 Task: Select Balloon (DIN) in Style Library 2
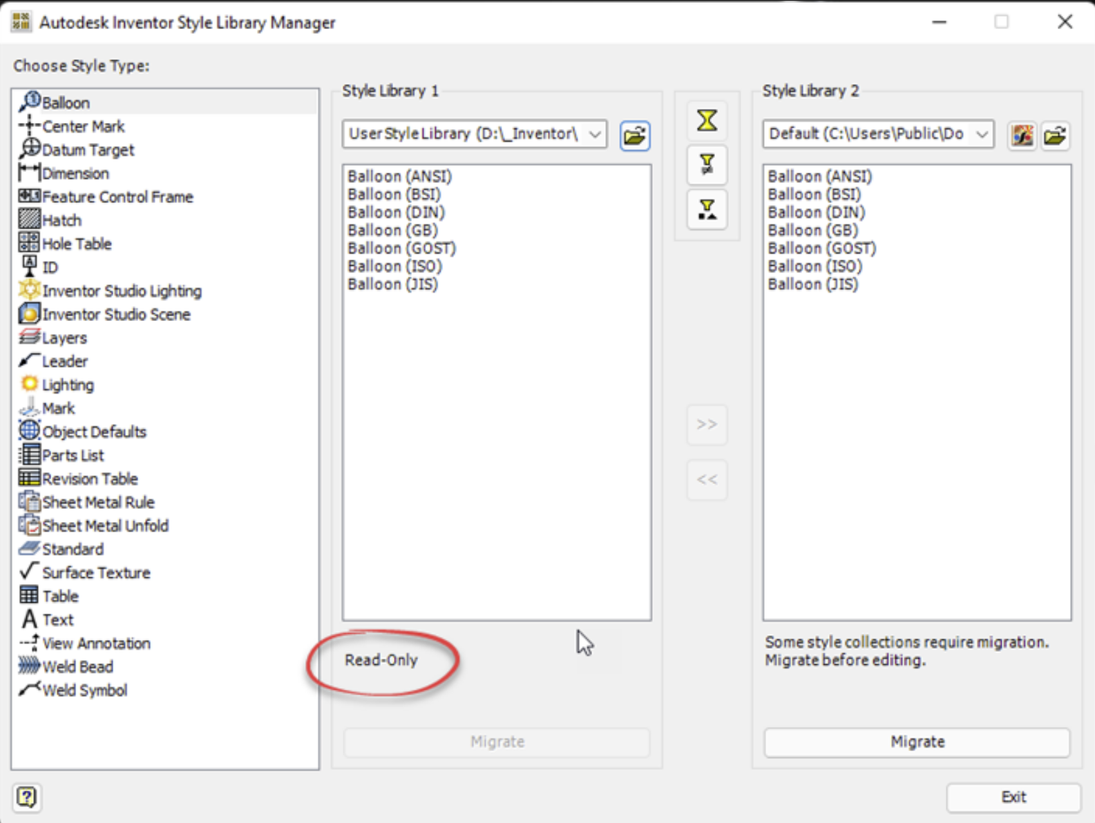817,212
